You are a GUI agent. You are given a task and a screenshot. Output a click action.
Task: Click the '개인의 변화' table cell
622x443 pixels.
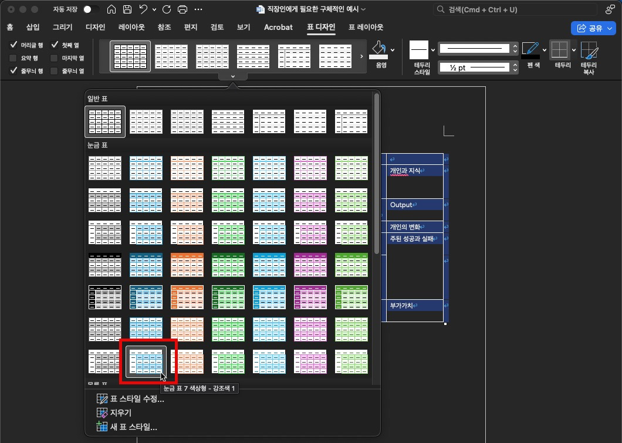pos(414,227)
